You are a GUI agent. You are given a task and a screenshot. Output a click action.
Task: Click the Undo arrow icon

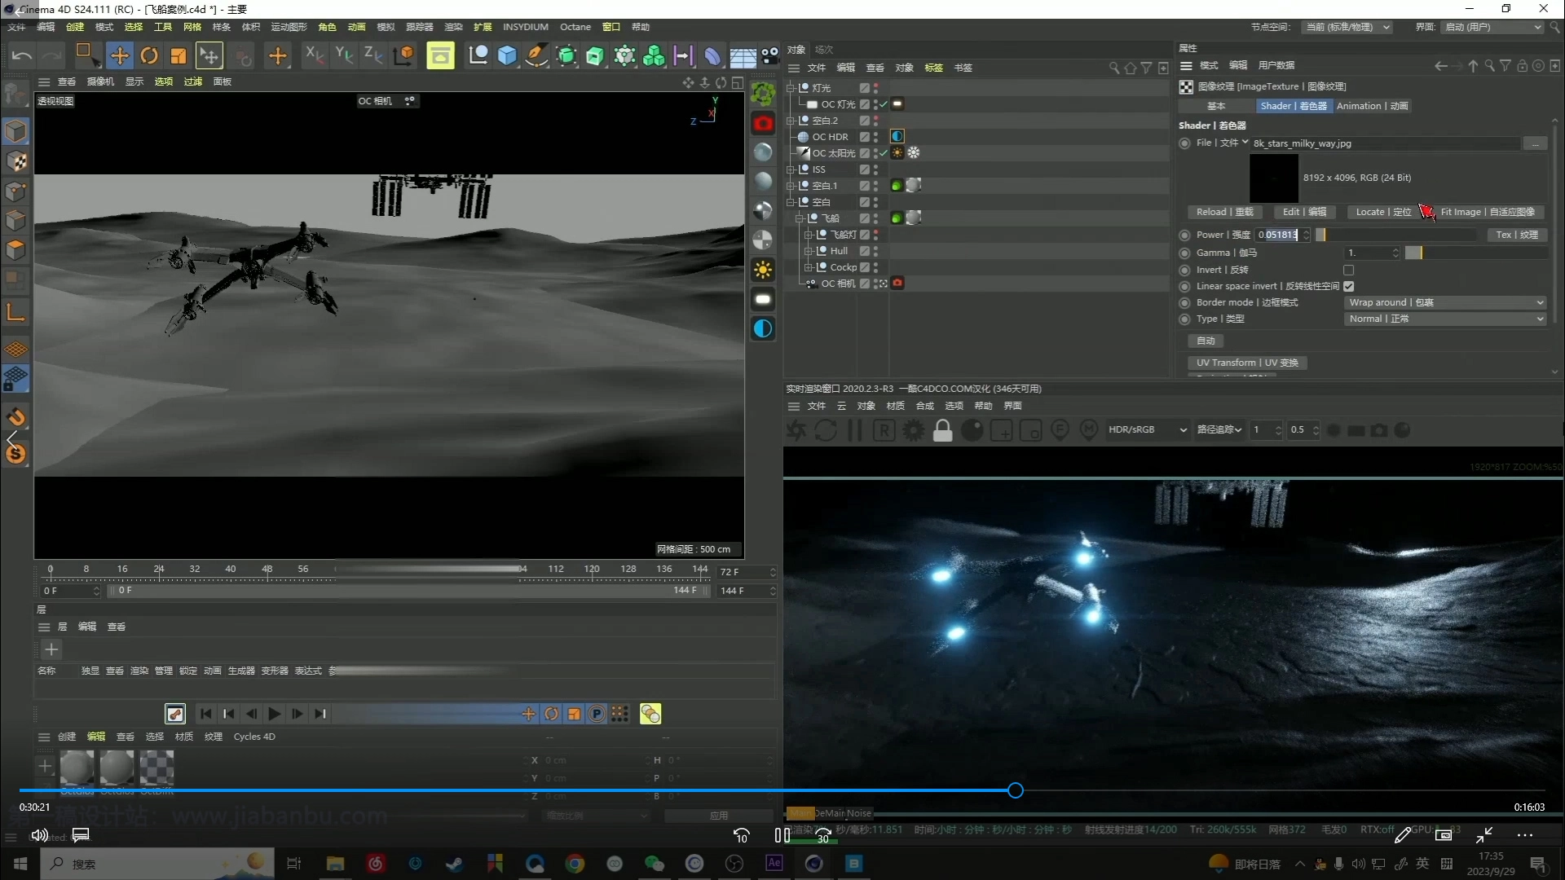coord(22,55)
